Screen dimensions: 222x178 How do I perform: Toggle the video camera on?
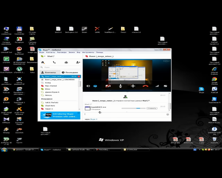(108, 86)
